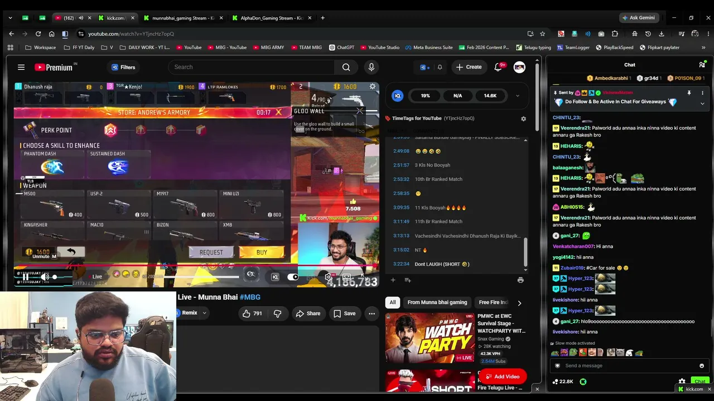The image size is (714, 401).
Task: Open more actions ellipsis beside Save
Action: 372,314
